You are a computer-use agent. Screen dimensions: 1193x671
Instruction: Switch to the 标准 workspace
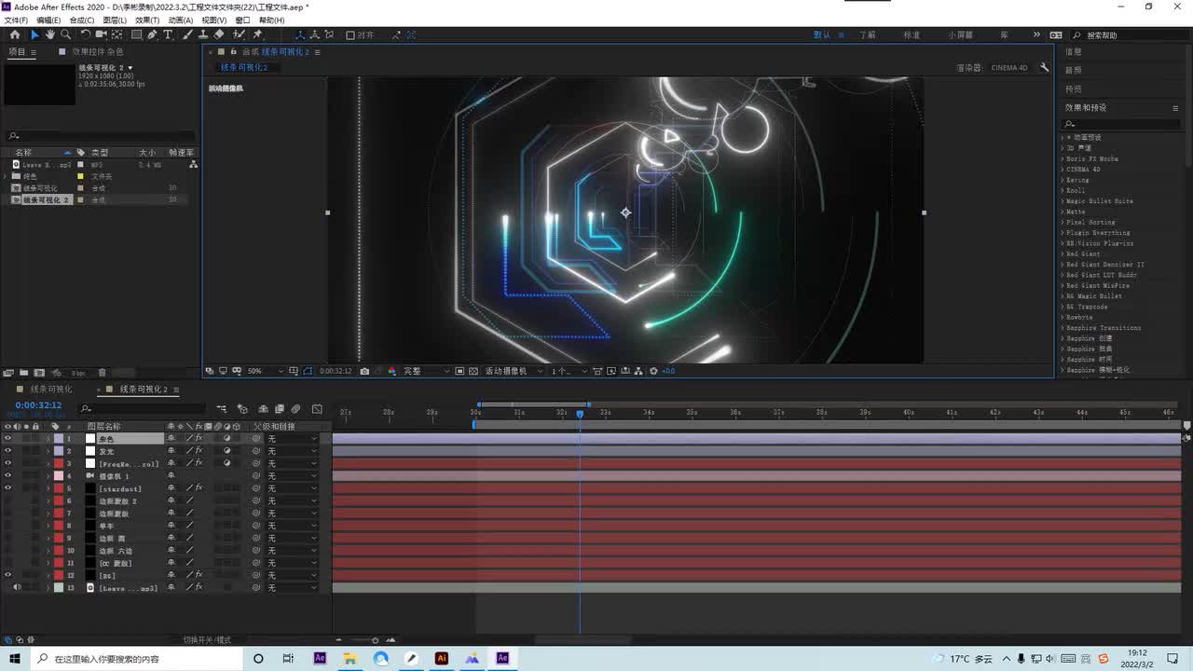[x=912, y=34]
